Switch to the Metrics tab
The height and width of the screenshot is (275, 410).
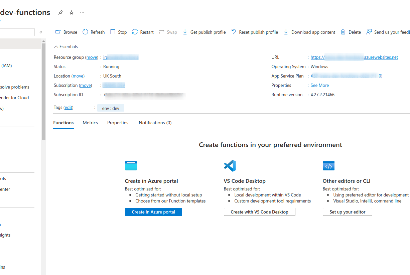click(90, 123)
